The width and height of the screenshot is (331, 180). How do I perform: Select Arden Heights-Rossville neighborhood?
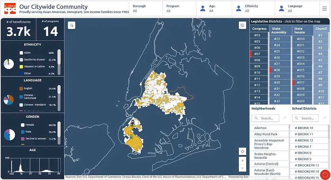point(269,156)
